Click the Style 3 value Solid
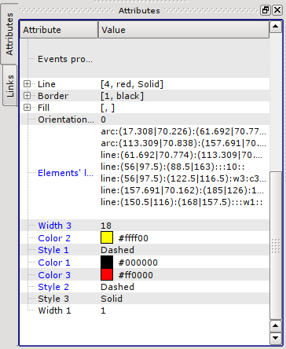Image resolution: width=286 pixels, height=349 pixels. pyautogui.click(x=112, y=299)
